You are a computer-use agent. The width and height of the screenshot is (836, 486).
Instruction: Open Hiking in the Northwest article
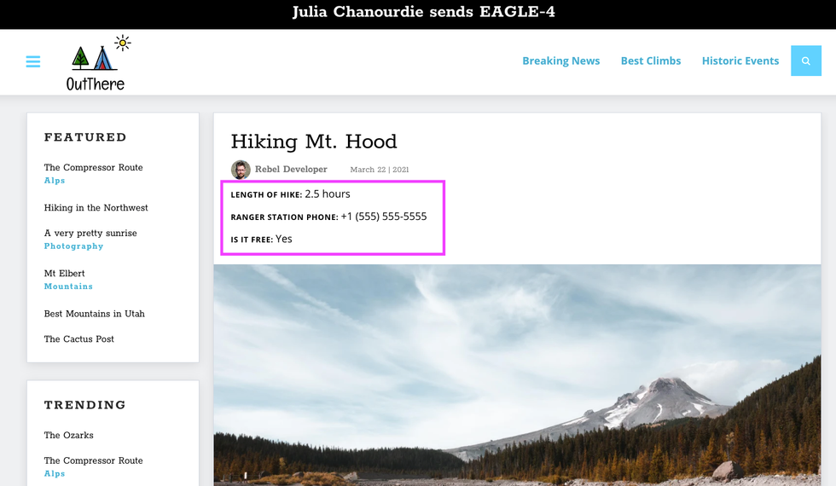click(x=96, y=208)
